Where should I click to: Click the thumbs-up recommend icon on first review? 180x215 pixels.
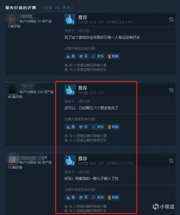tap(70, 20)
